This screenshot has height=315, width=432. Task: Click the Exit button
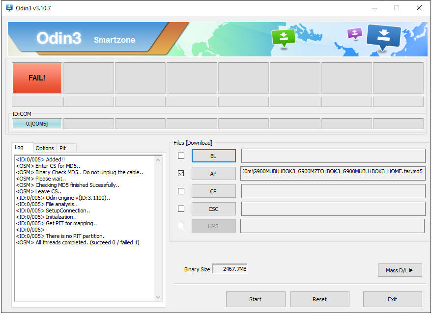coord(392,299)
